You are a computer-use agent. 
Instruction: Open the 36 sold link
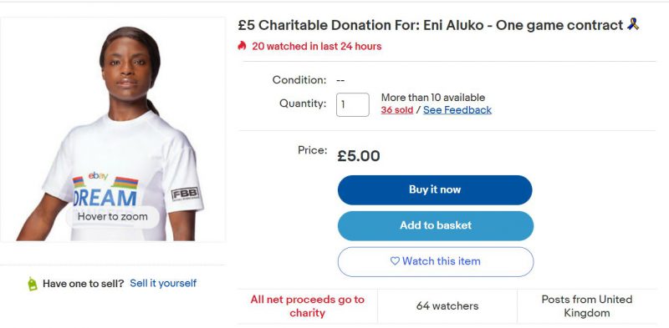pos(396,110)
